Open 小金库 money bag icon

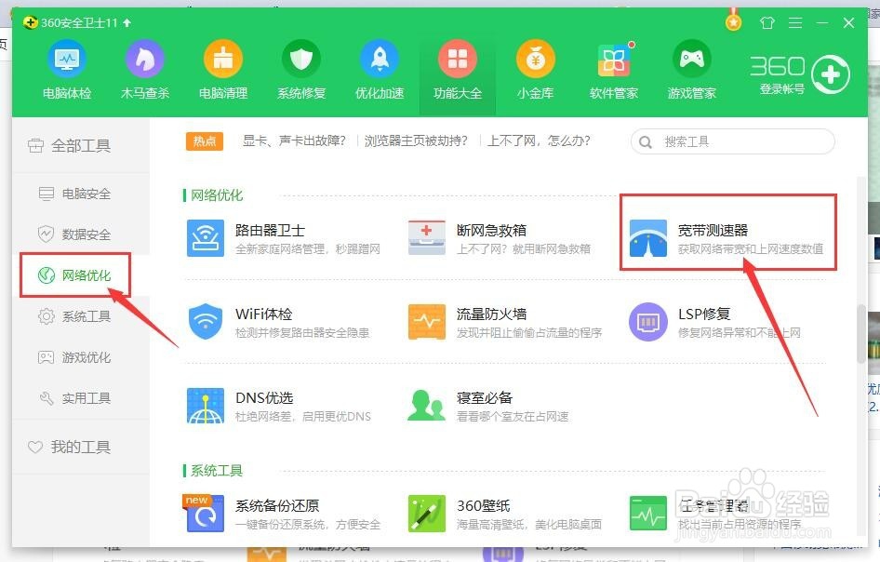536,59
